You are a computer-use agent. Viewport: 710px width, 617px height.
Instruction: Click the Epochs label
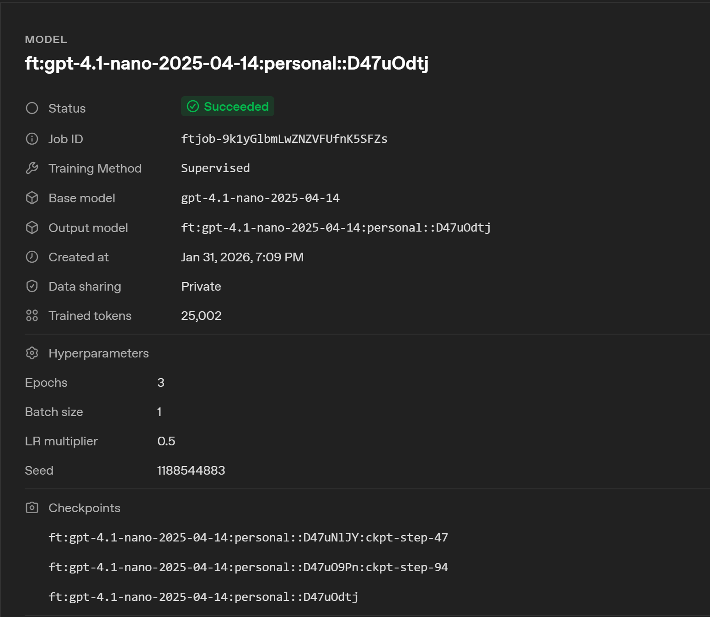point(46,383)
